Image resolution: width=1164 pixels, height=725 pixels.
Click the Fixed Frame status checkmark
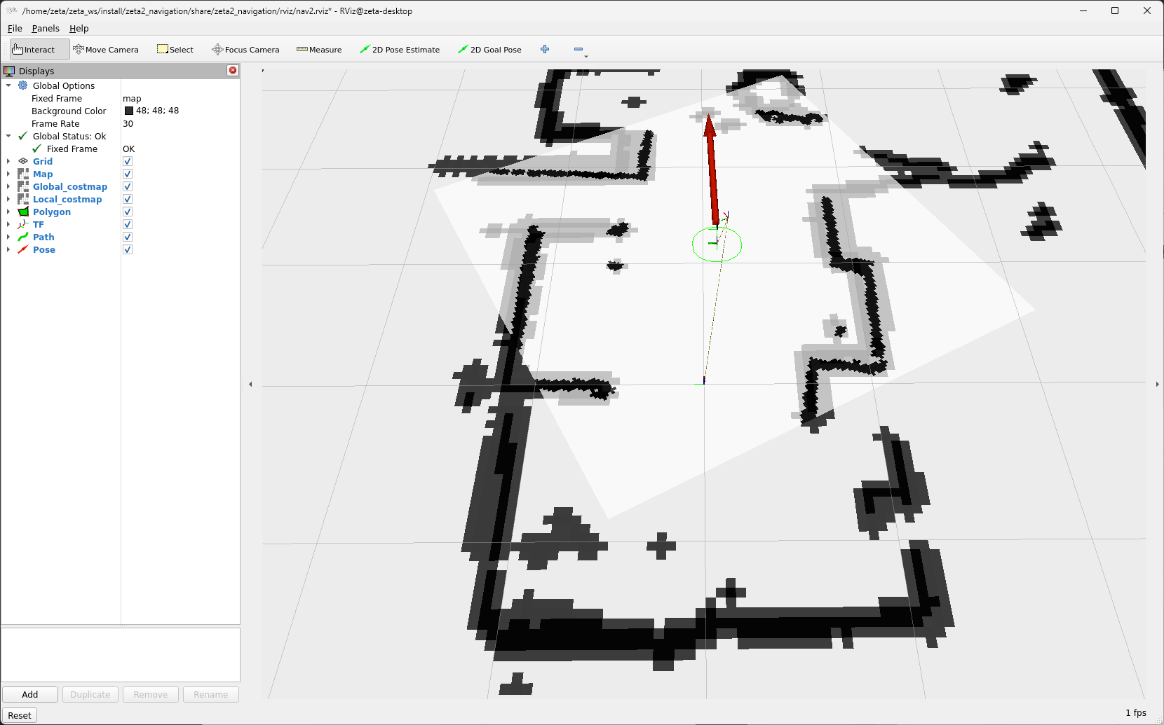point(36,149)
